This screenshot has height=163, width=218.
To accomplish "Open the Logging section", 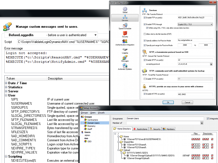I will pyautogui.click(x=125, y=50).
